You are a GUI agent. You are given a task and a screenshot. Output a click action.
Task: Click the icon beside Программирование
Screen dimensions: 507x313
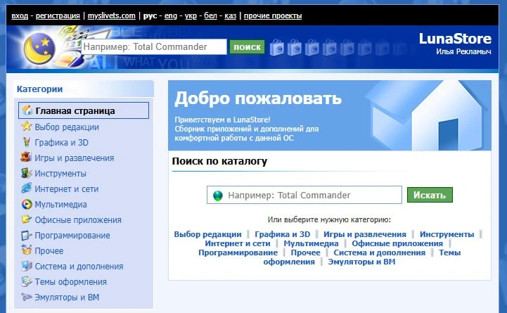click(x=26, y=235)
